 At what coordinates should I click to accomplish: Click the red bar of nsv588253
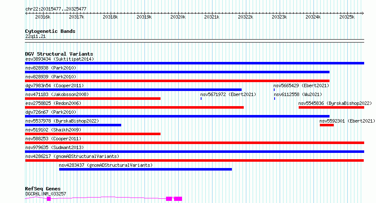click(x=194, y=143)
